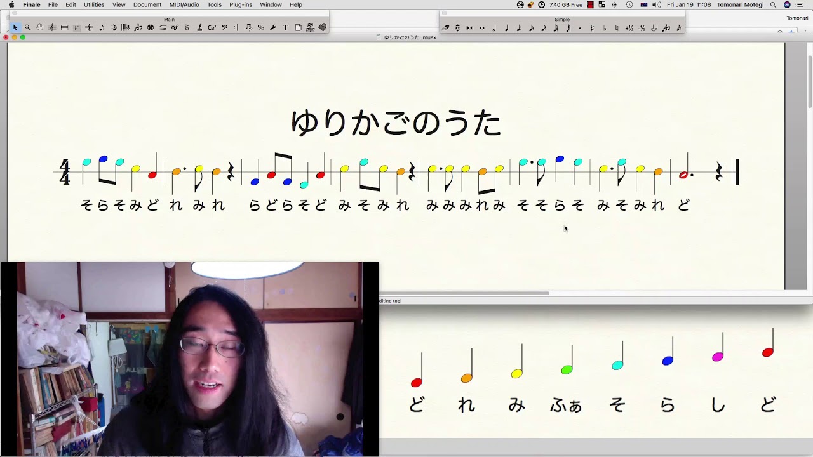Open the Finale application menu
Screen dimensions: 813x457
click(x=31, y=4)
